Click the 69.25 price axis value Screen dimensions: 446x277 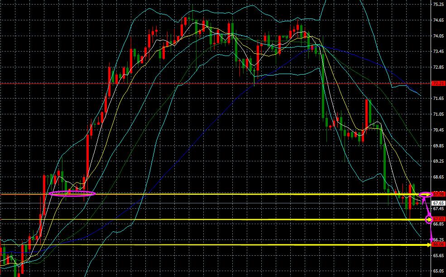tap(438, 161)
